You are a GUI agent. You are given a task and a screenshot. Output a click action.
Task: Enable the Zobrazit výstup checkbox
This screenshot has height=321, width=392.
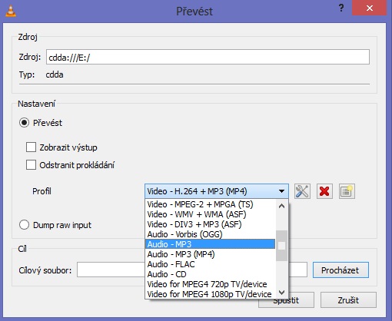tap(31, 147)
